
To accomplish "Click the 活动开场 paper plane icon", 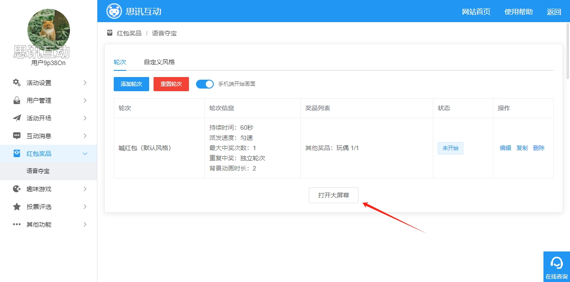I will tap(17, 118).
